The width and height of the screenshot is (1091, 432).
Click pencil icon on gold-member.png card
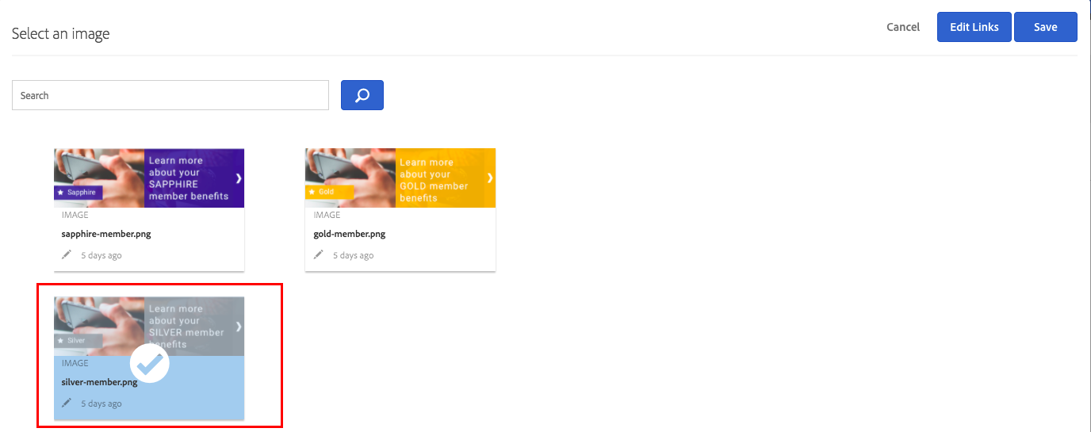[x=318, y=254]
